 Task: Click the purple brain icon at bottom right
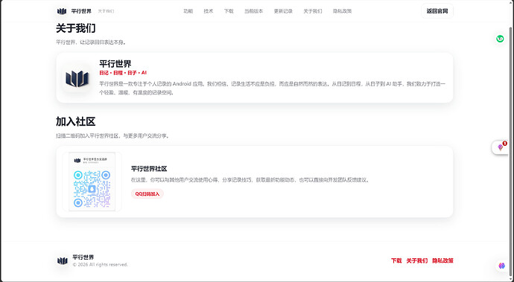click(x=502, y=266)
